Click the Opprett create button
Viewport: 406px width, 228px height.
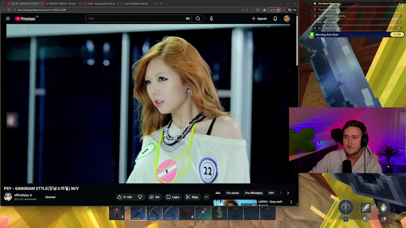click(x=259, y=19)
